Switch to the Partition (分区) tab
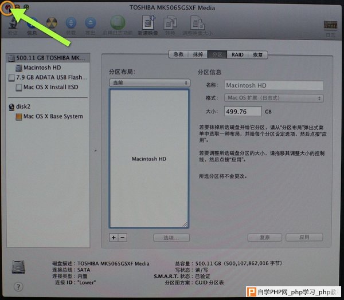Viewport: 344px width, 300px height. [217, 54]
